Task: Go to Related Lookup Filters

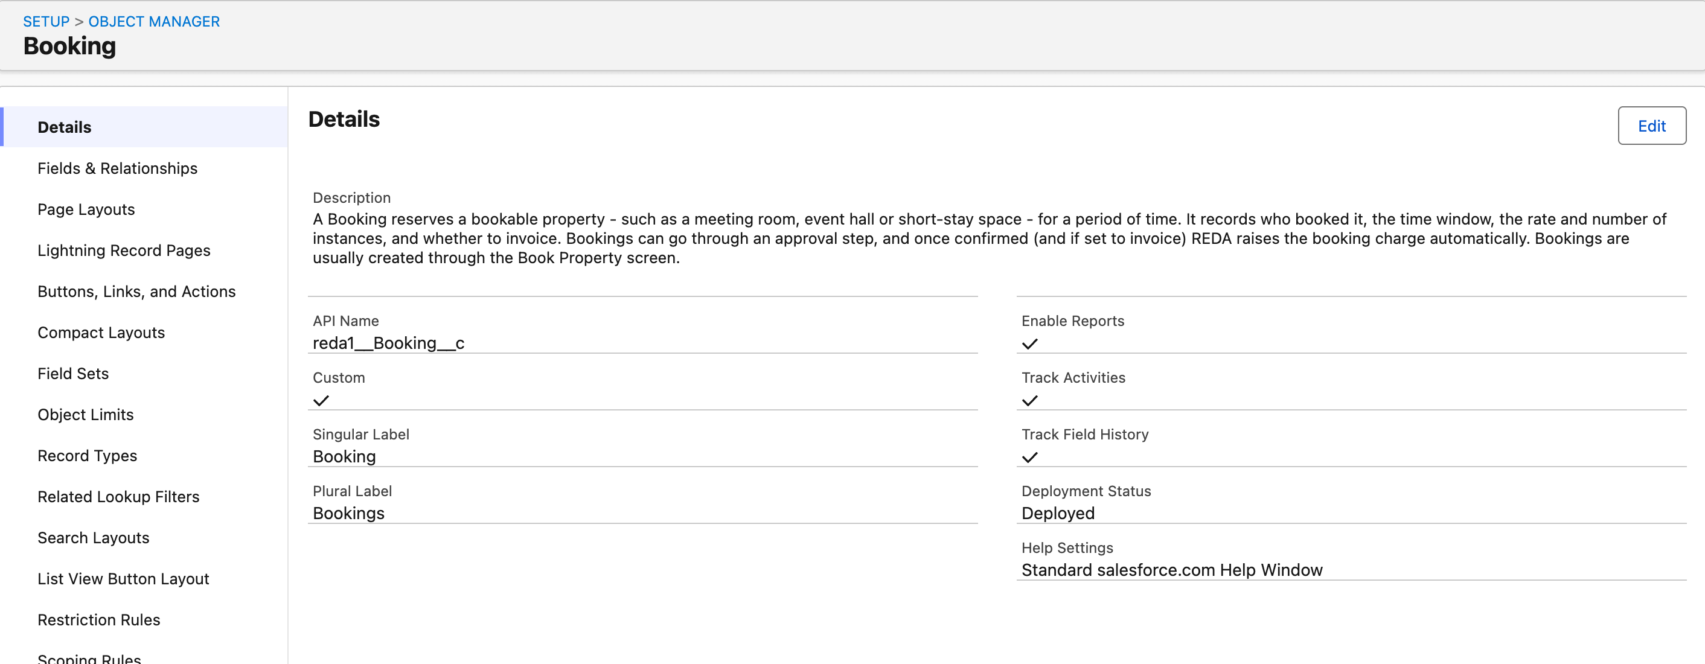Action: [x=118, y=497]
